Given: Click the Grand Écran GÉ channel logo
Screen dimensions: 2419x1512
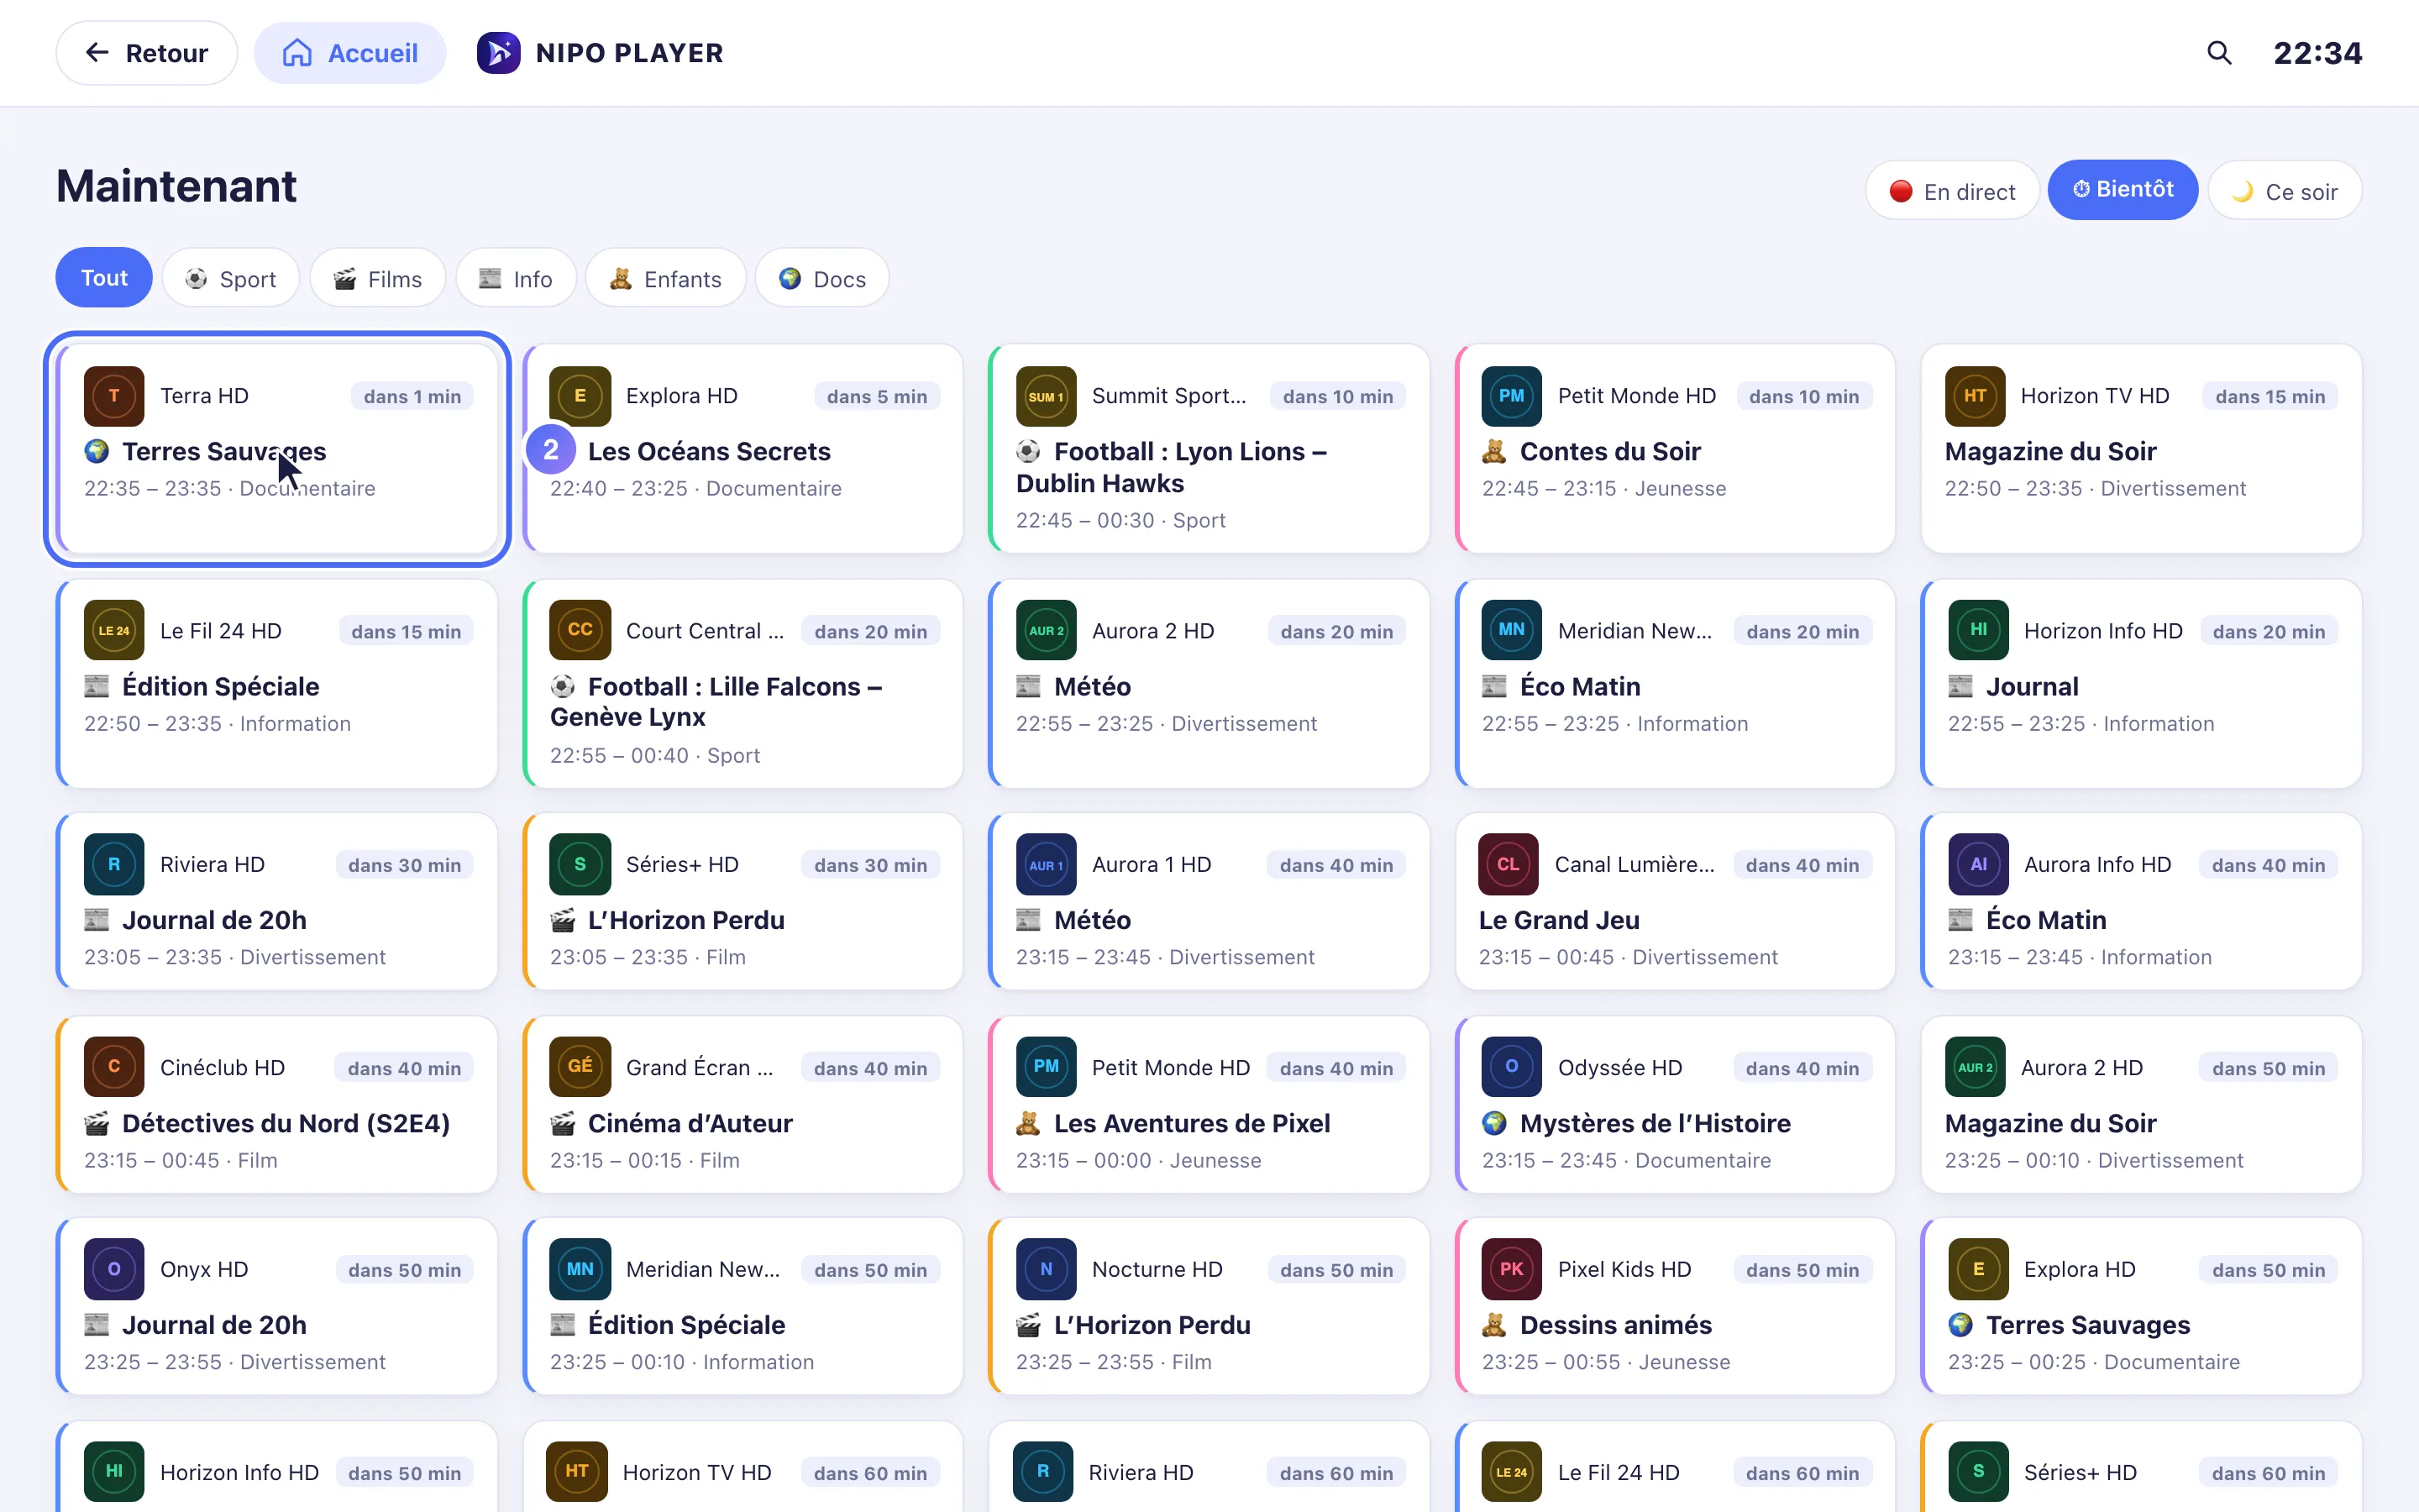Looking at the screenshot, I should (580, 1067).
